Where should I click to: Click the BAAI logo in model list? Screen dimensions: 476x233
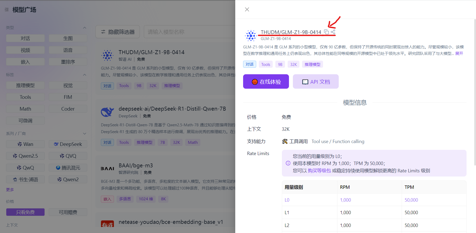[107, 169]
